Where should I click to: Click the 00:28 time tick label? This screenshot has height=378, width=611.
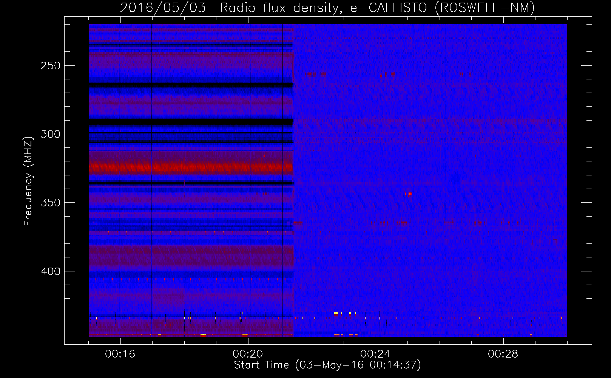[503, 354]
